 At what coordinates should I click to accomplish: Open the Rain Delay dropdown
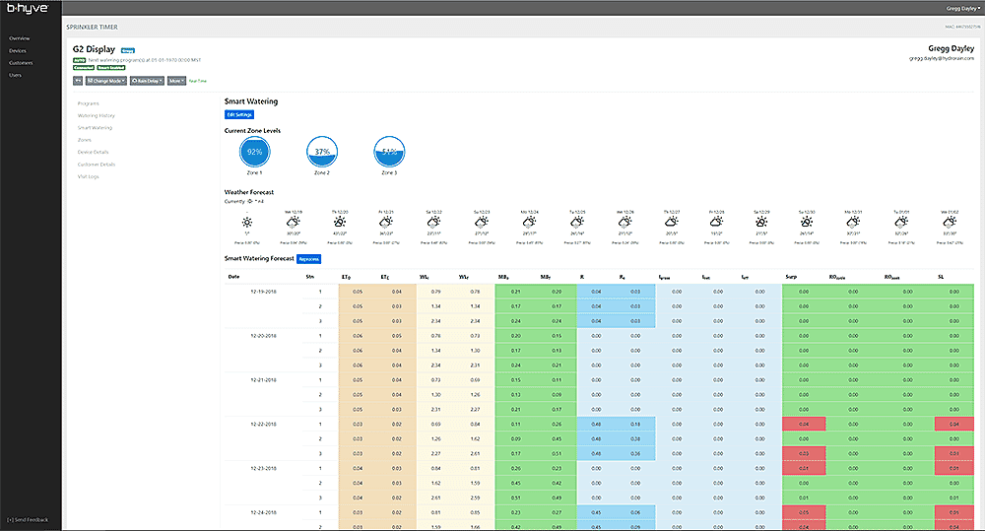pyautogui.click(x=147, y=81)
